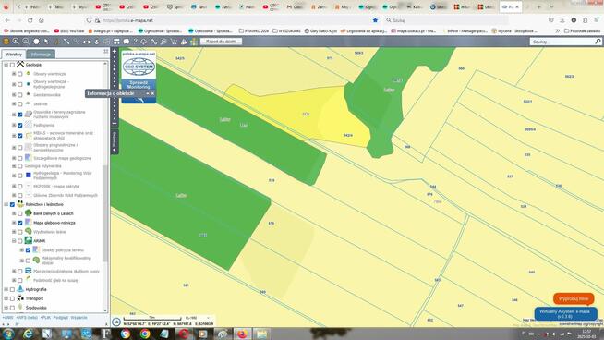Viewport: 604px width, 340px height.
Task: Click the Wypróbuj teraz orange button
Action: coord(574,298)
